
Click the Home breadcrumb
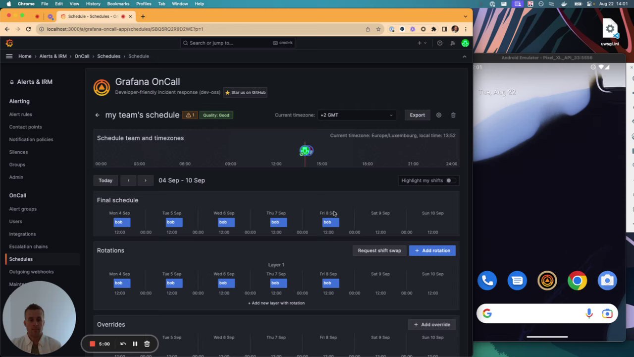coord(25,57)
